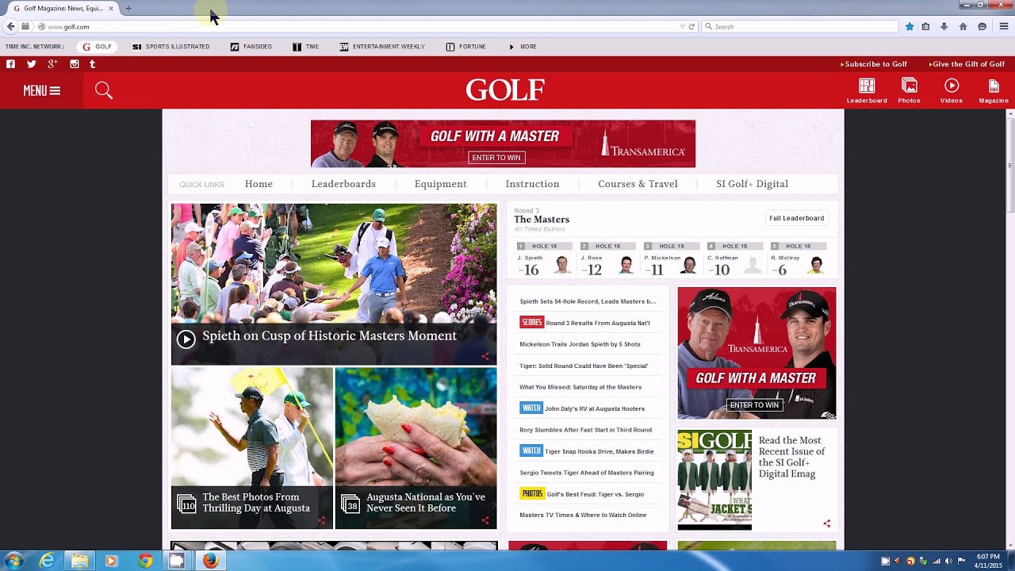This screenshot has width=1015, height=571.
Task: Close the Golf Magazine tab
Action: tap(111, 8)
